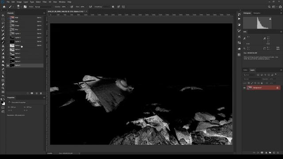283x159 pixels.
Task: Create new channel icon in Channels panel
Action: pos(37,93)
